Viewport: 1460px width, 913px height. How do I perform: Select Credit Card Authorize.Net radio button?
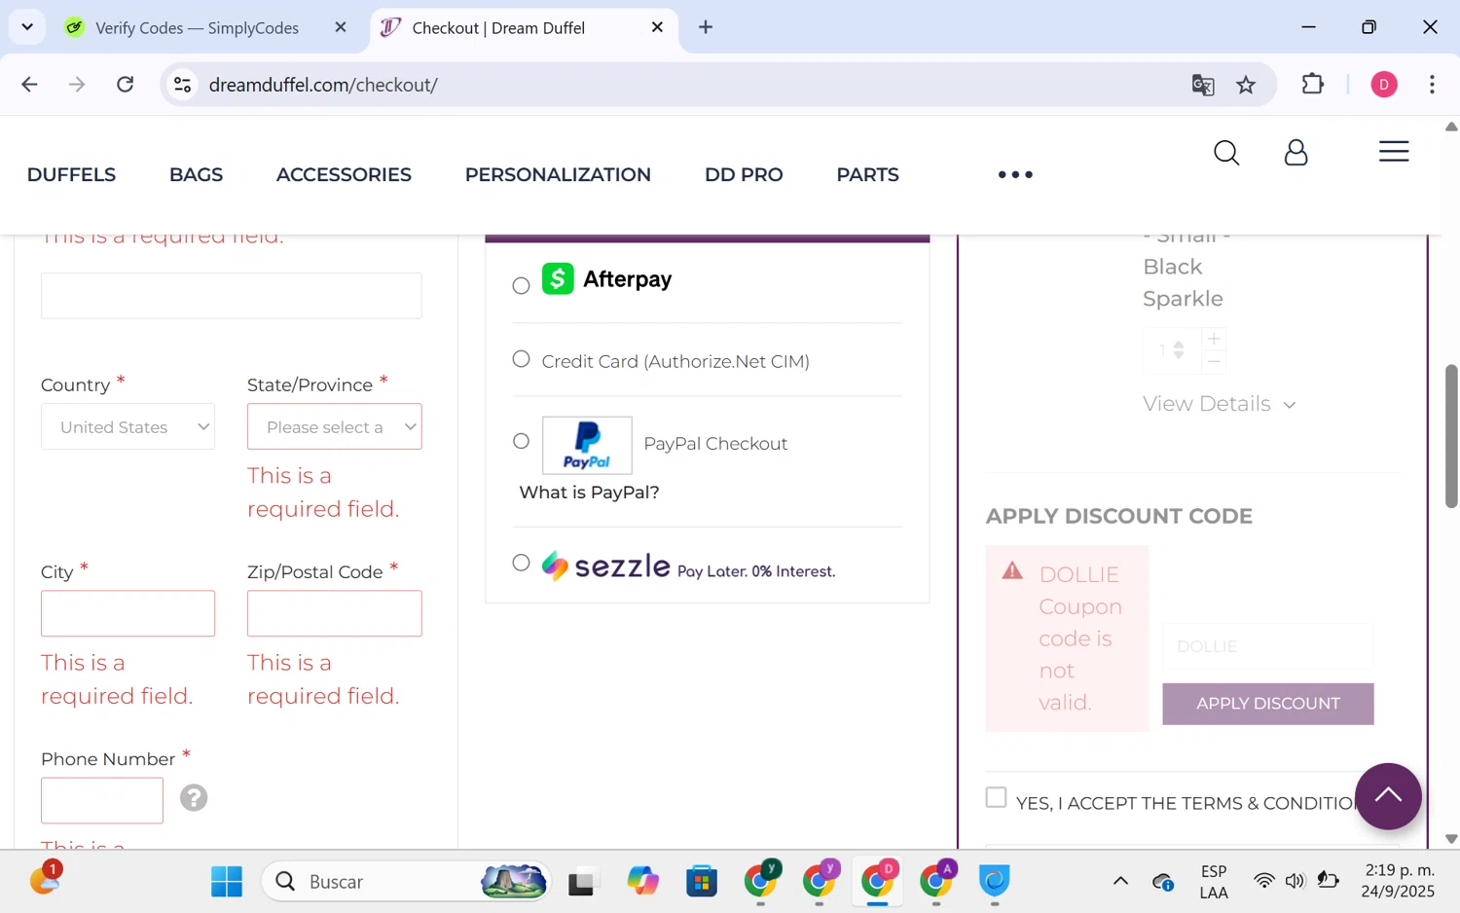[521, 359]
